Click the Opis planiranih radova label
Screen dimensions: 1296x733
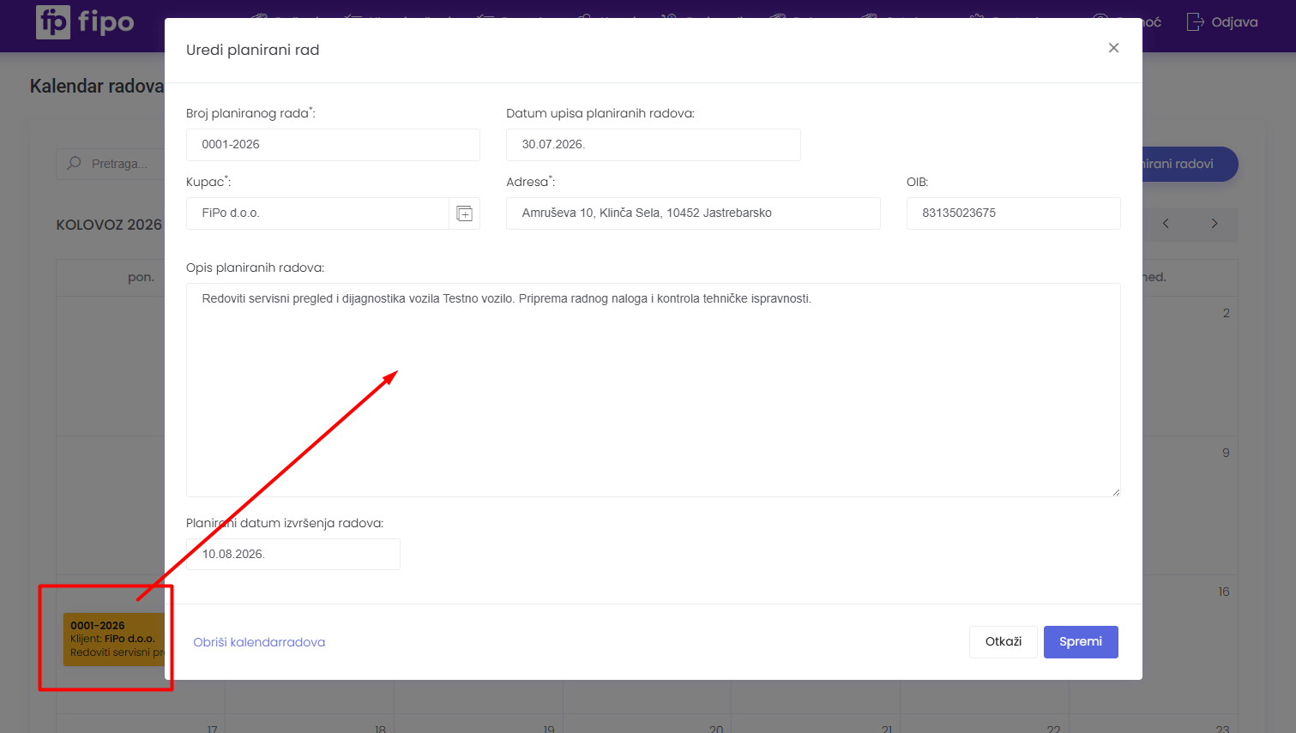coord(255,267)
